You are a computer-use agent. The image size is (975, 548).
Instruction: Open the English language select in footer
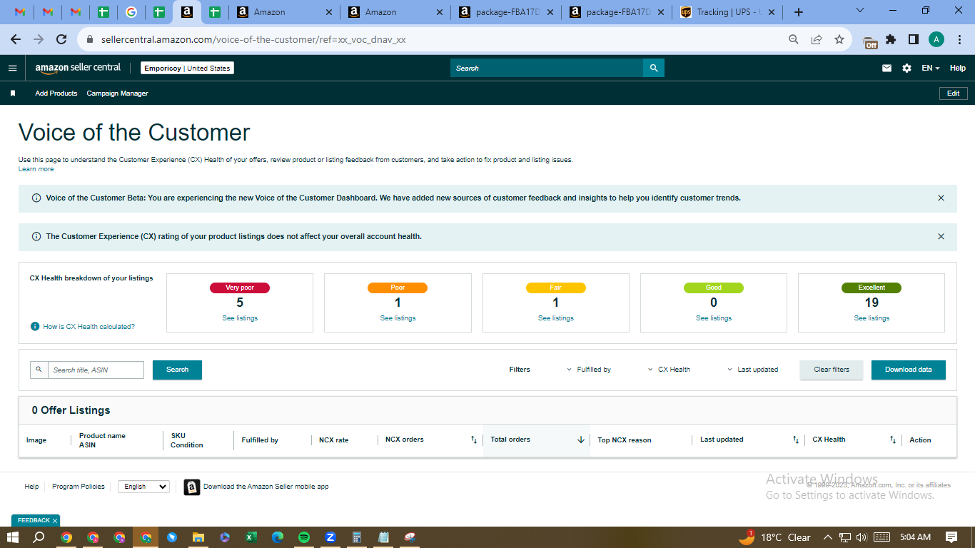coord(143,487)
